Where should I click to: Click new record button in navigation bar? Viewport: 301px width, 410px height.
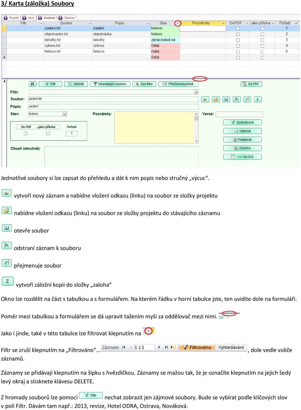(173, 347)
